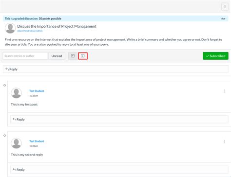Click the 10:25am timestamp
This screenshot has height=177, width=231.
pos(34,96)
